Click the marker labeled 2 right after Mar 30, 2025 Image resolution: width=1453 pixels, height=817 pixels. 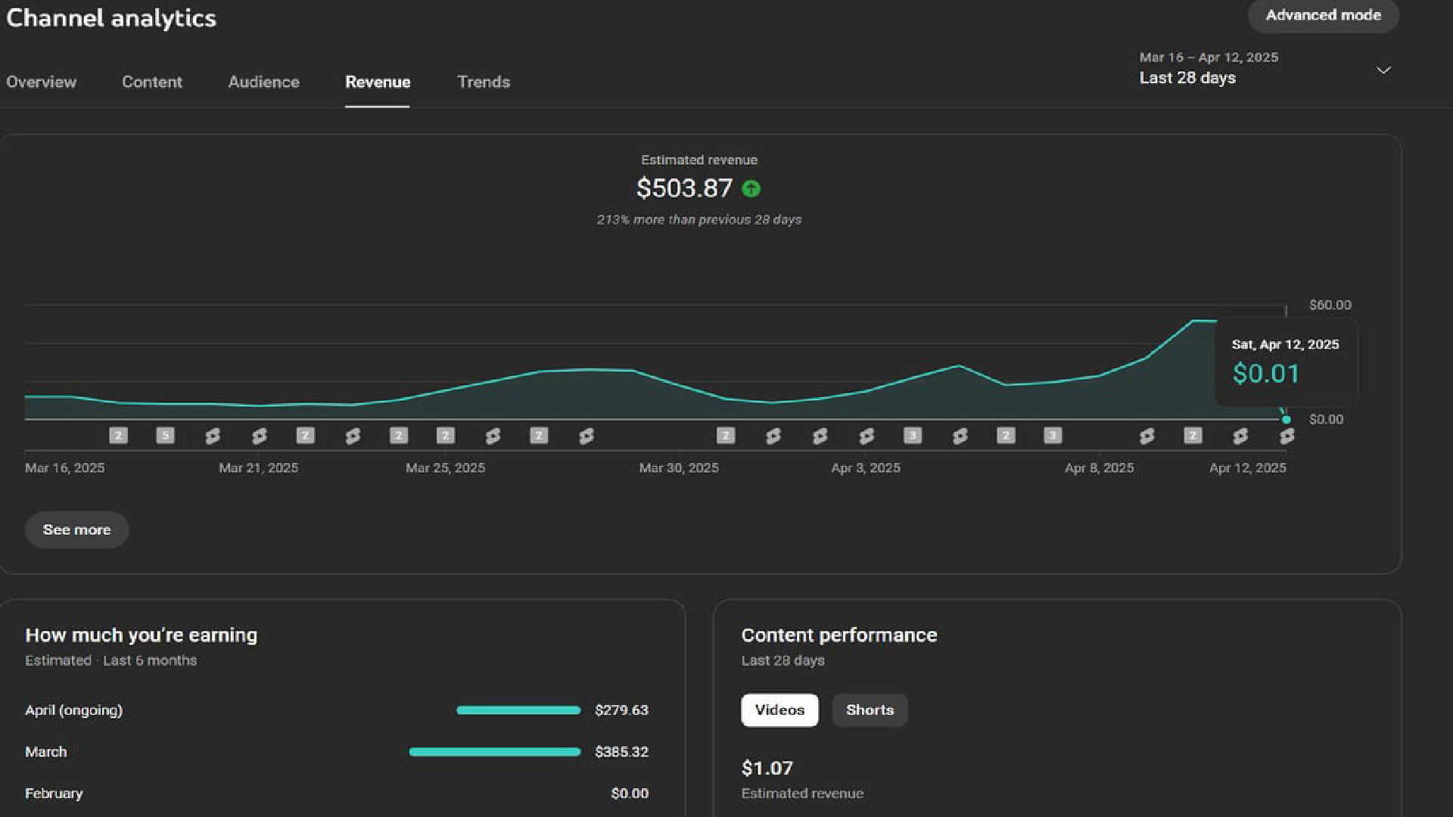[726, 436]
